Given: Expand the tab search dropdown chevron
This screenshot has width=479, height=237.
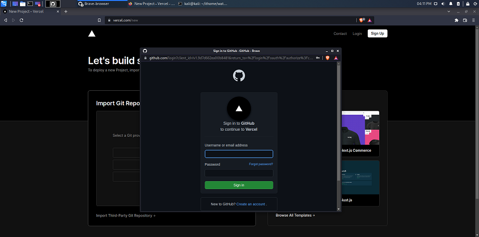Looking at the screenshot, I should 449,11.
